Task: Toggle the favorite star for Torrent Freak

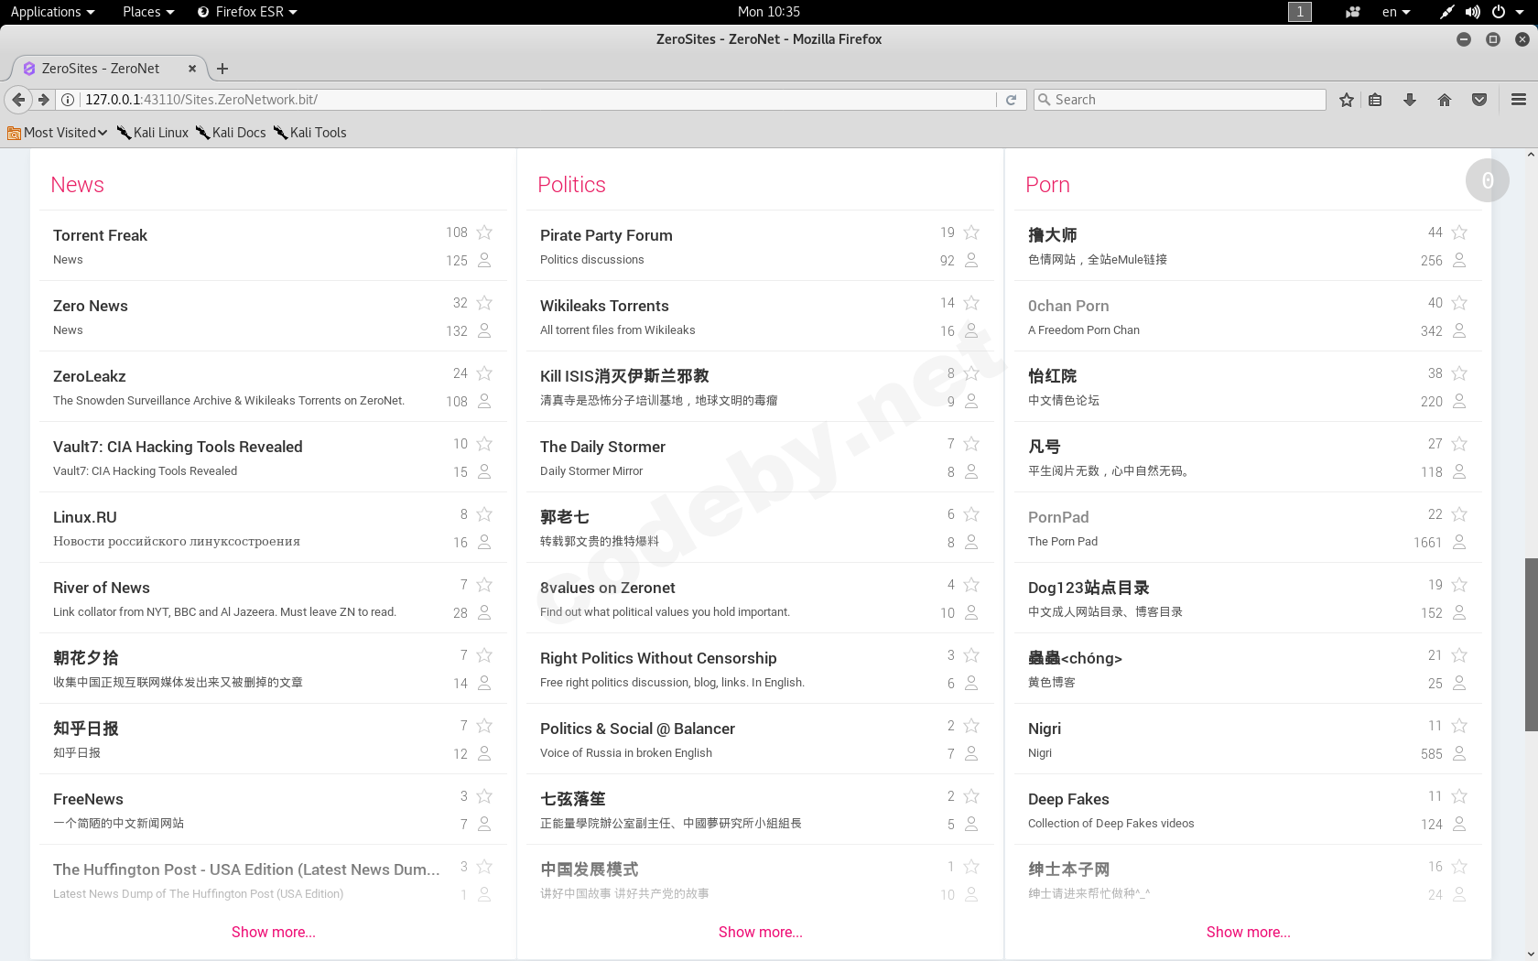Action: coord(484,232)
